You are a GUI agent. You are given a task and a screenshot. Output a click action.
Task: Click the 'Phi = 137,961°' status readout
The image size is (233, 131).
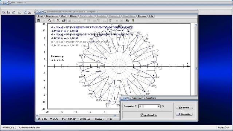click(76, 119)
